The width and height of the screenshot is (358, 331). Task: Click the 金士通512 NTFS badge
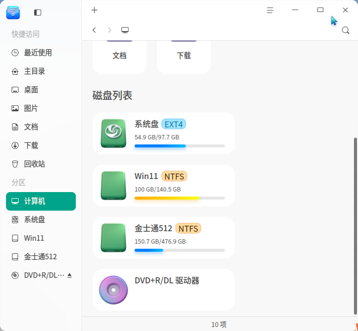coord(188,229)
